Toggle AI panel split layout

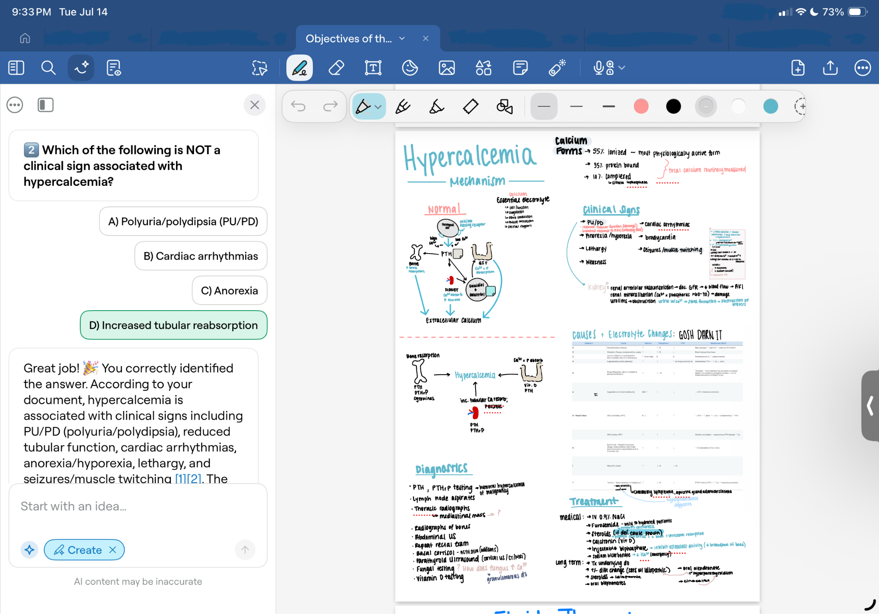coord(45,105)
